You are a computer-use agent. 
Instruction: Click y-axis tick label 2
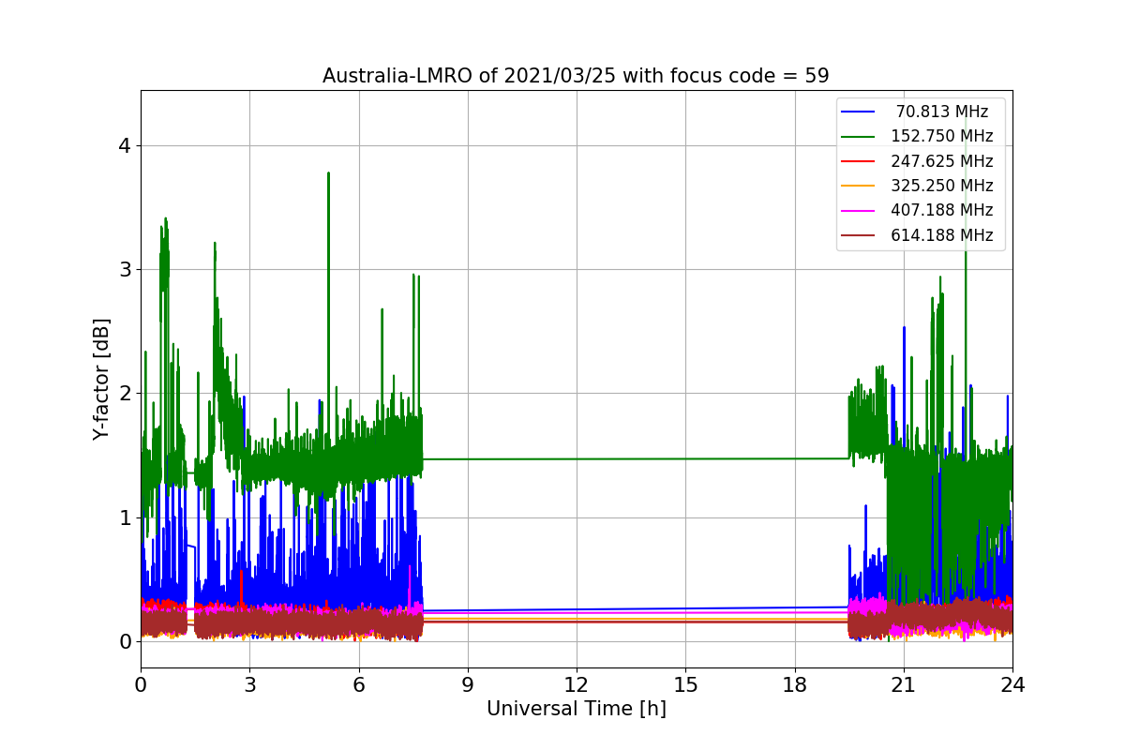[125, 394]
